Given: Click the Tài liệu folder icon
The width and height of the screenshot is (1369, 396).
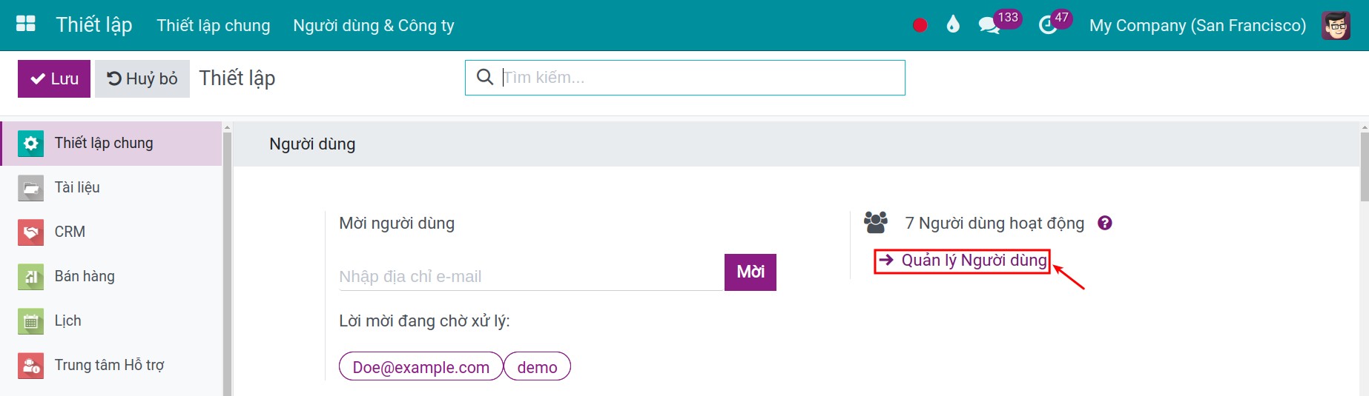Looking at the screenshot, I should point(30,187).
